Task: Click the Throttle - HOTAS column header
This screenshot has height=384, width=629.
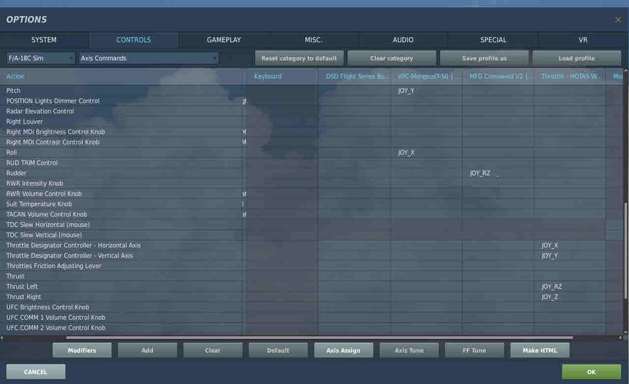Action: [x=571, y=76]
